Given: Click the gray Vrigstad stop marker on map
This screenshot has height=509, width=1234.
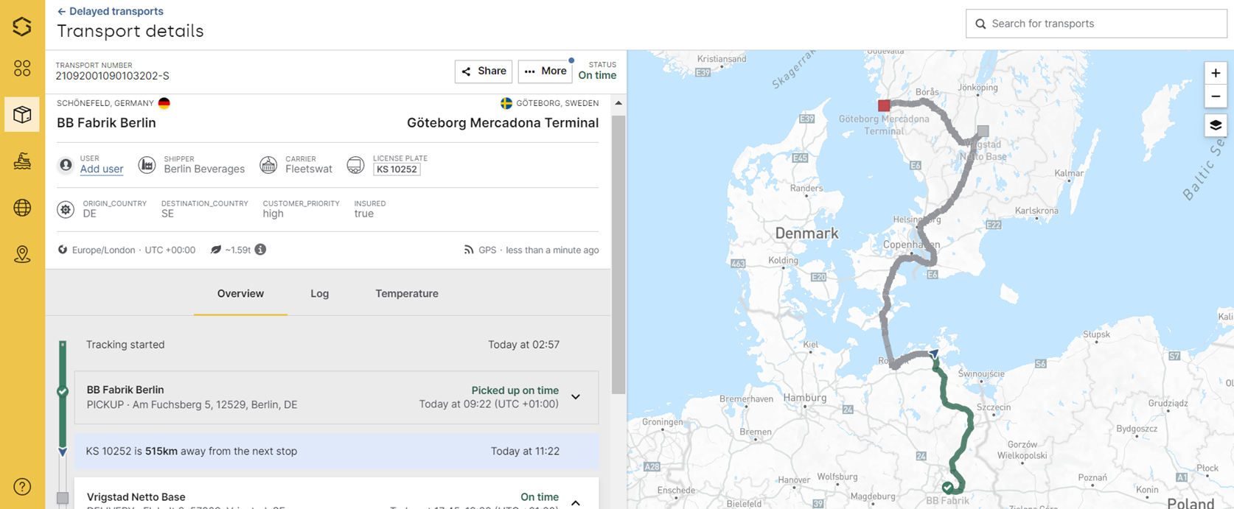Looking at the screenshot, I should coord(983,130).
